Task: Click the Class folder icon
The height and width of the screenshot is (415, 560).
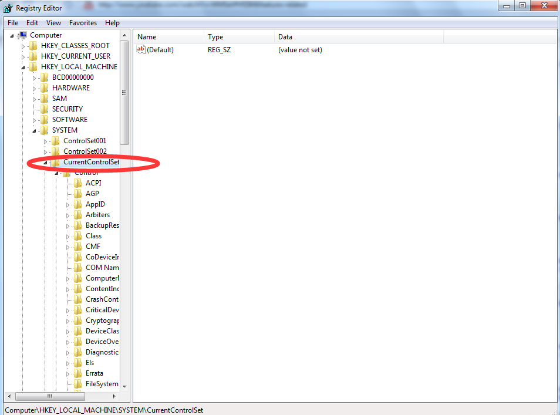Action: (78, 236)
